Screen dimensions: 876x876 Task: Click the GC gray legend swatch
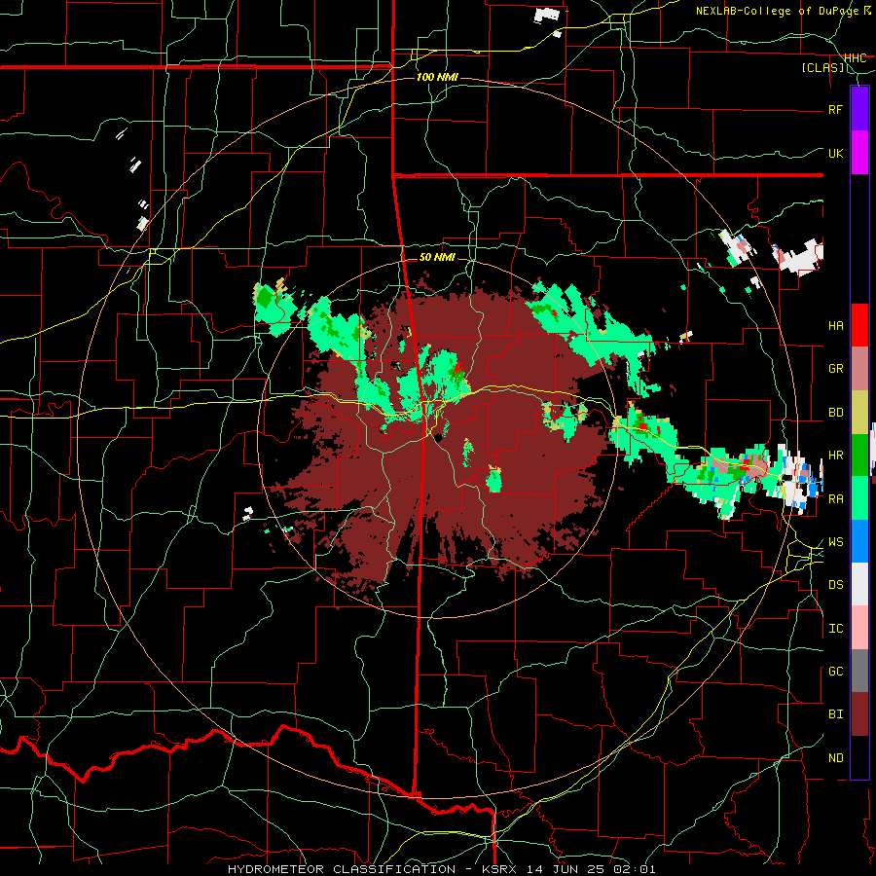click(x=859, y=671)
